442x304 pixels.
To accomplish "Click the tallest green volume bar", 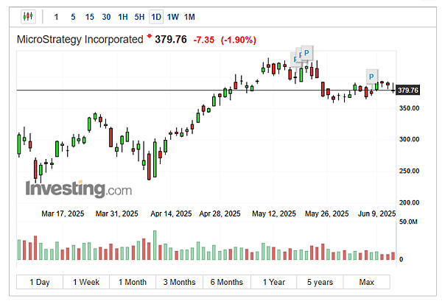I will coord(155,245).
